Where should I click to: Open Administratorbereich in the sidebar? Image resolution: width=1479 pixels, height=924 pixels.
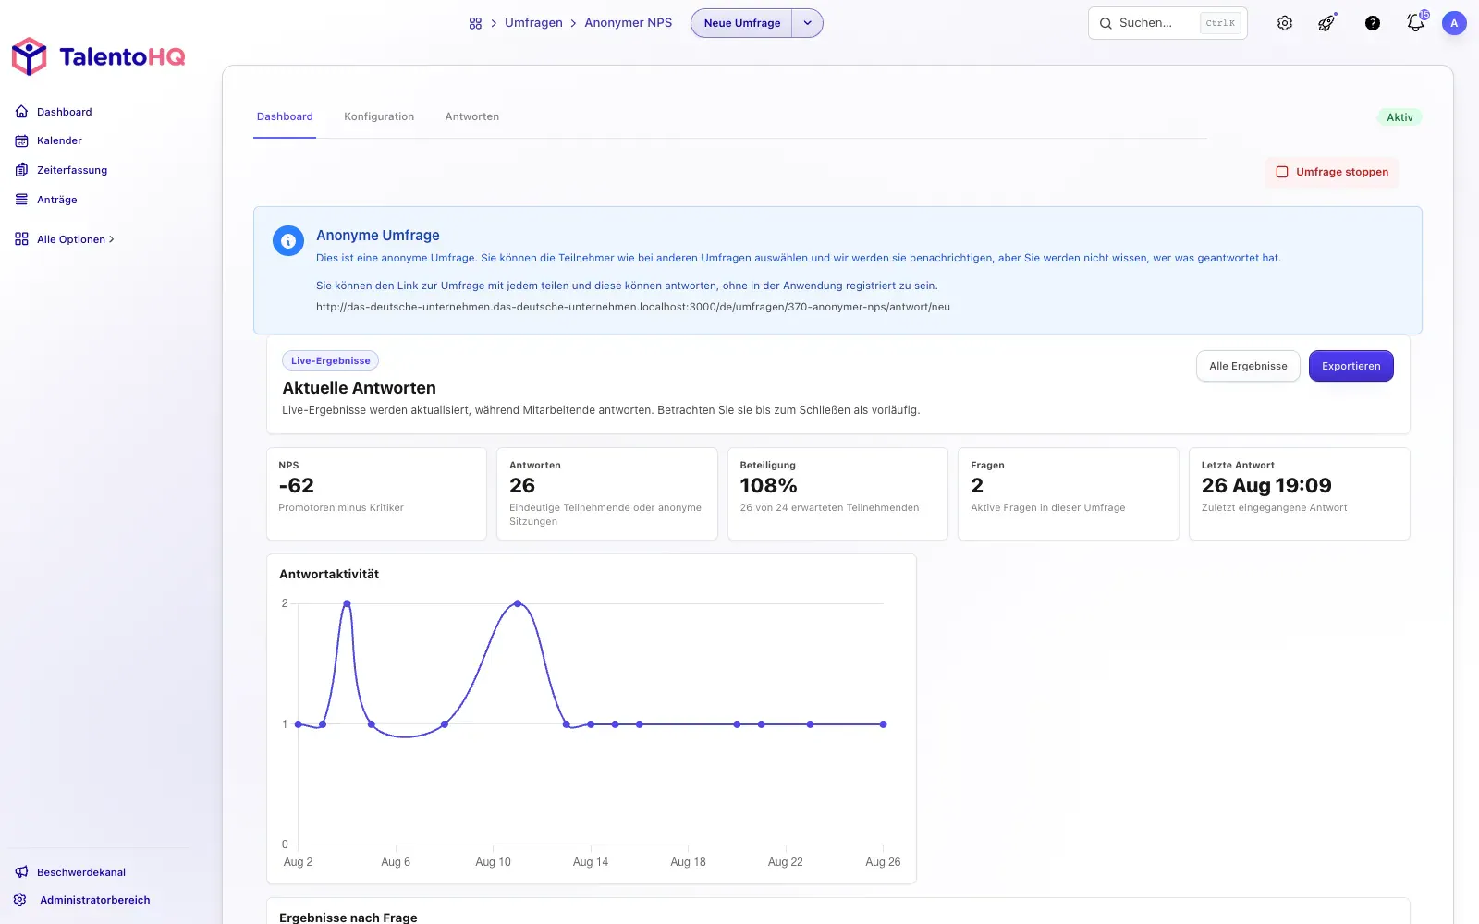(x=94, y=900)
